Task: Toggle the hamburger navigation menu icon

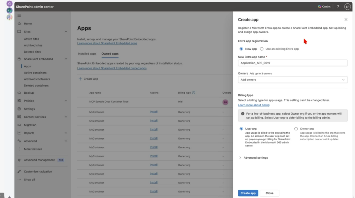Action: click(19, 16)
